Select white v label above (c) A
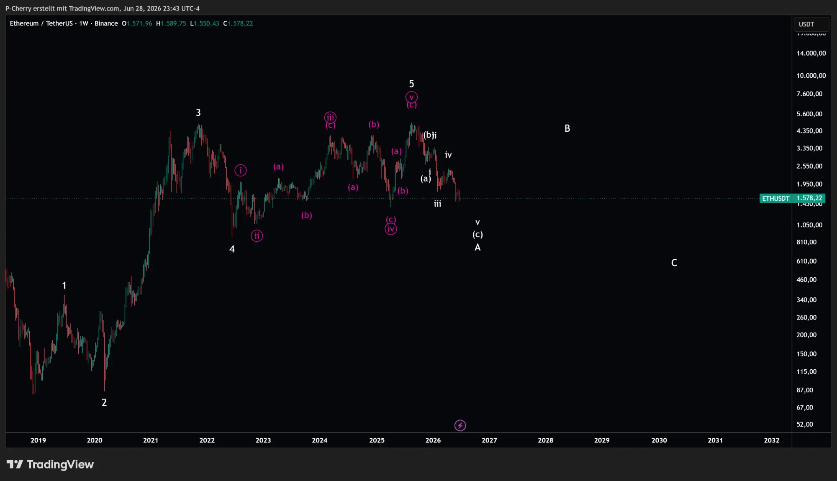The height and width of the screenshot is (481, 837). click(478, 223)
